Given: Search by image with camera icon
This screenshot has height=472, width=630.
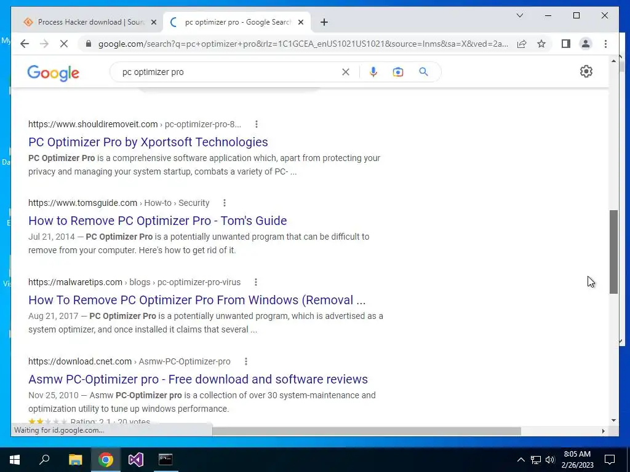Looking at the screenshot, I should coord(398,72).
